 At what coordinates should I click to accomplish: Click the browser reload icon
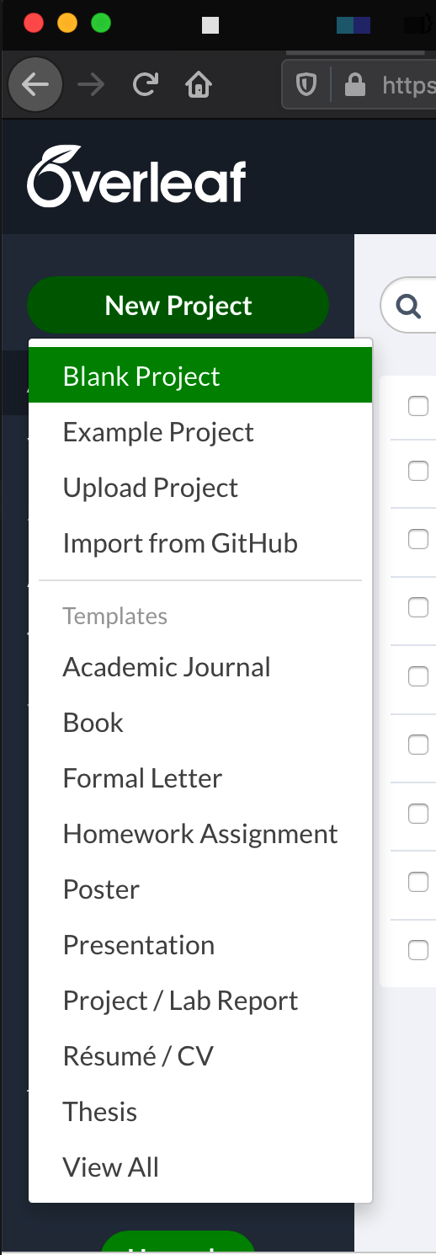146,84
